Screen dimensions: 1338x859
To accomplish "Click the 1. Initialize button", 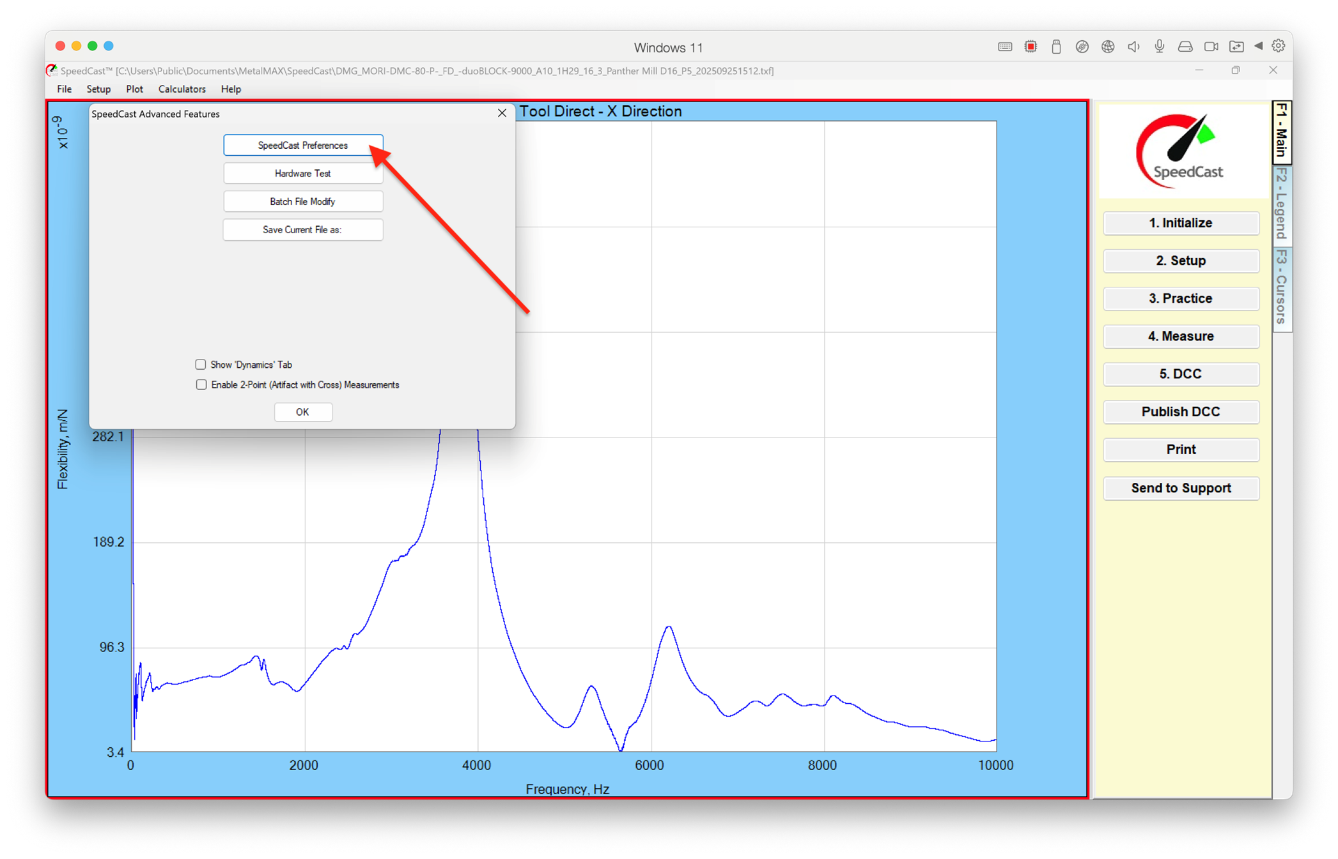I will pos(1181,223).
